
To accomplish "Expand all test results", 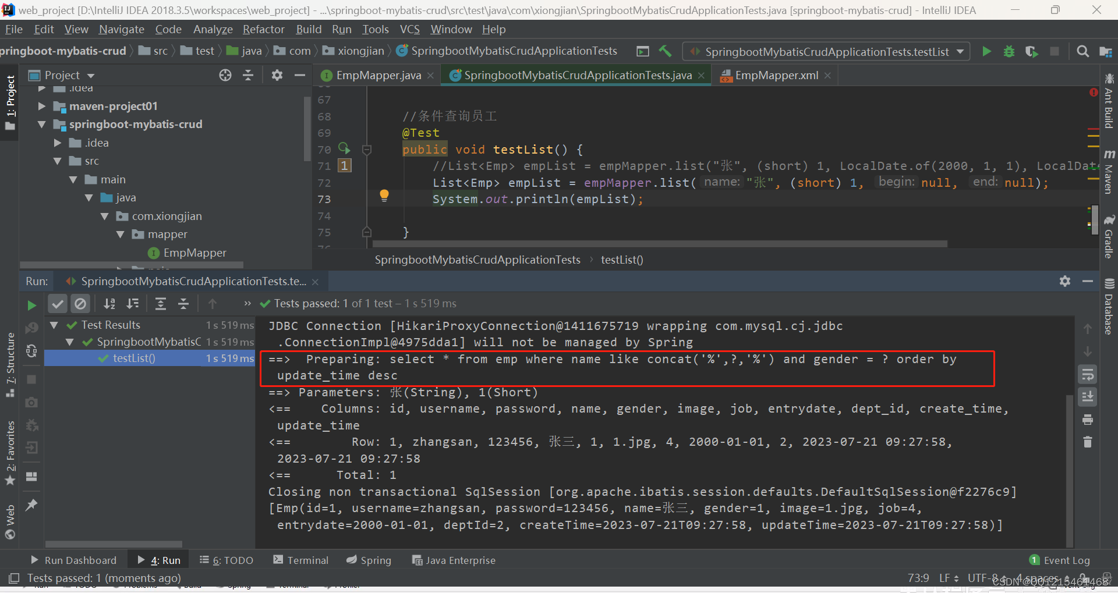I will (x=161, y=303).
